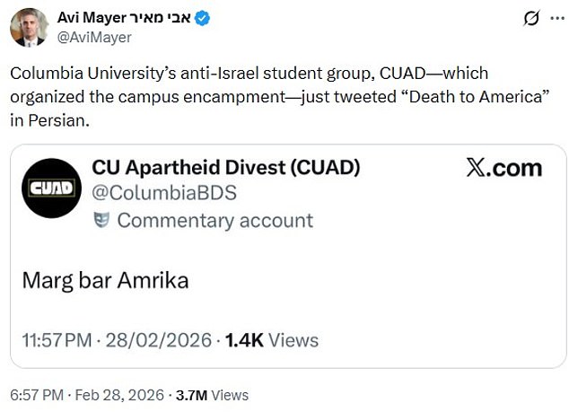Click the @ColumbiaBDS handle
The height and width of the screenshot is (412, 569).
(x=160, y=193)
